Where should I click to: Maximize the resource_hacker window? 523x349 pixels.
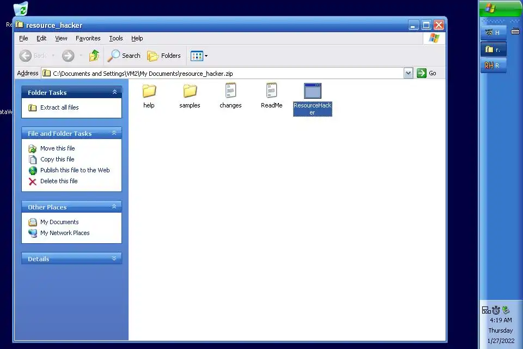426,25
